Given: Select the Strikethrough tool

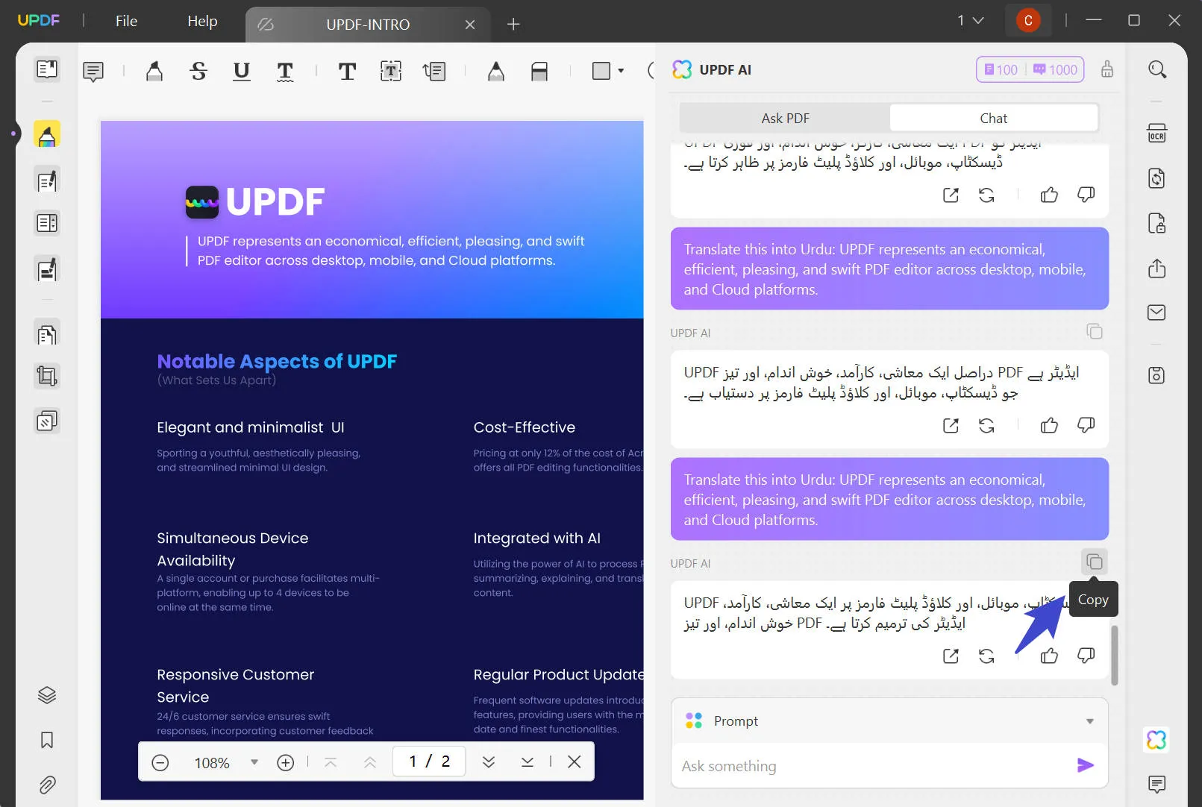Looking at the screenshot, I should click(x=198, y=72).
